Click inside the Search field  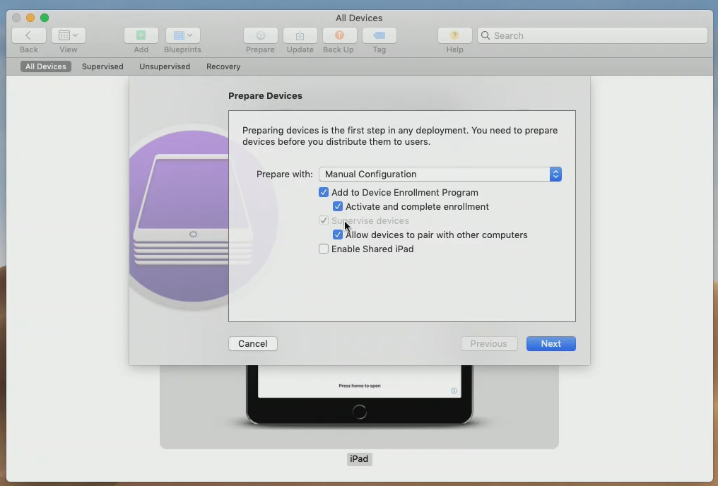pyautogui.click(x=592, y=35)
